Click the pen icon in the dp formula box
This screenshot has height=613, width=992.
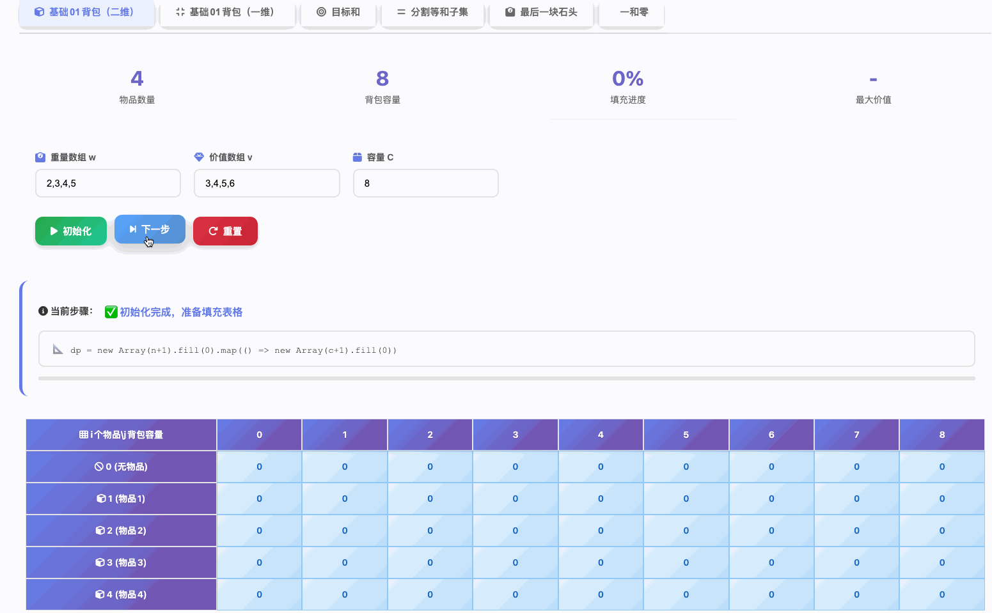point(58,350)
